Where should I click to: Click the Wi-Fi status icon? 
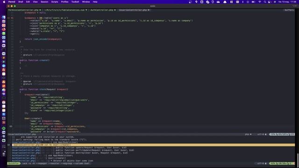pyautogui.click(x=260, y=2)
